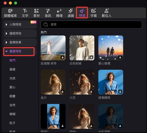Select the black-bars woman effect thumbnail
Image resolution: width=147 pixels, height=133 pixels.
[x=53, y=116]
